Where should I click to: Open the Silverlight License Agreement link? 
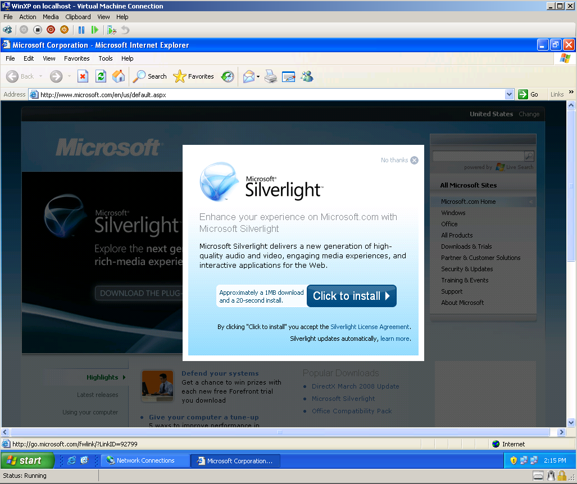(370, 327)
